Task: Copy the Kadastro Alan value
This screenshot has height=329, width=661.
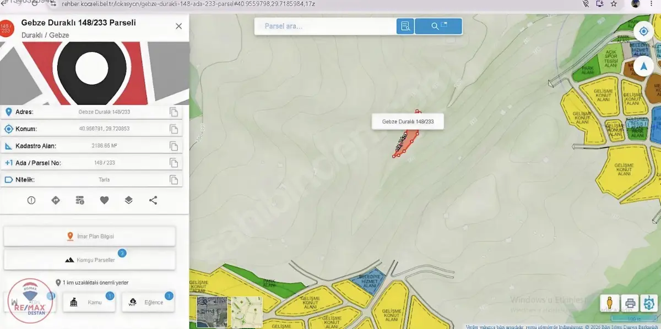Action: tap(174, 146)
